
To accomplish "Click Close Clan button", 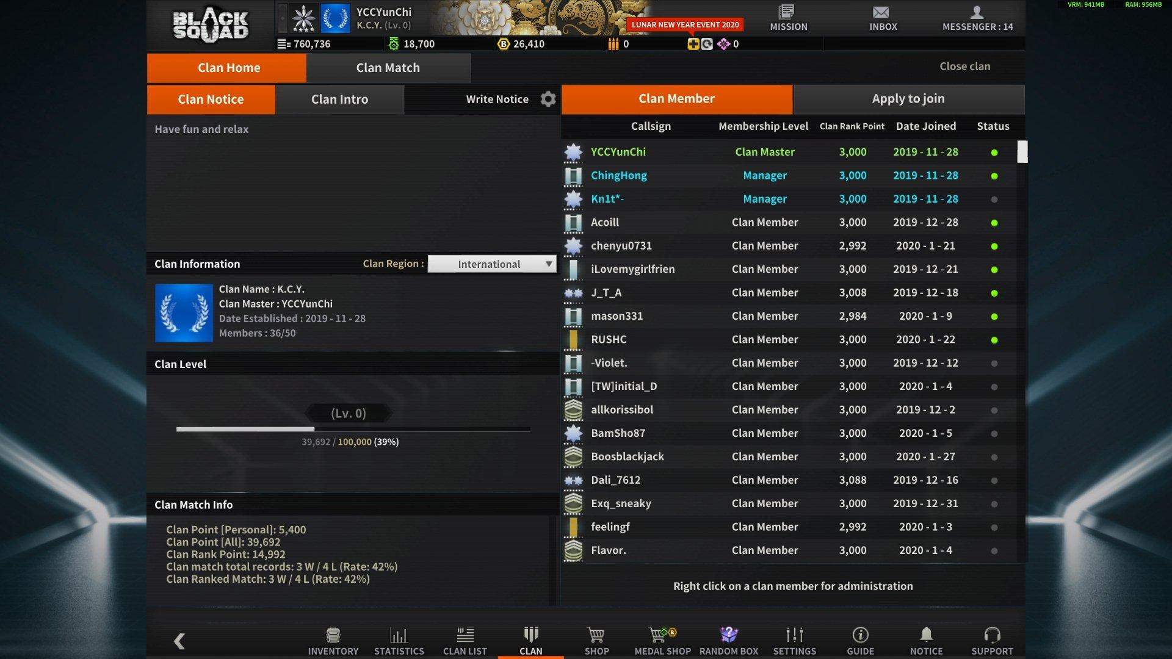I will [965, 67].
